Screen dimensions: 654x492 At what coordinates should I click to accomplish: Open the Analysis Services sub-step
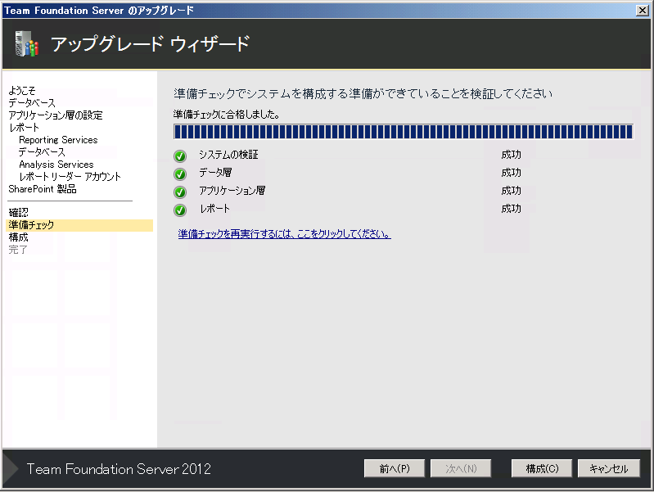pos(56,165)
